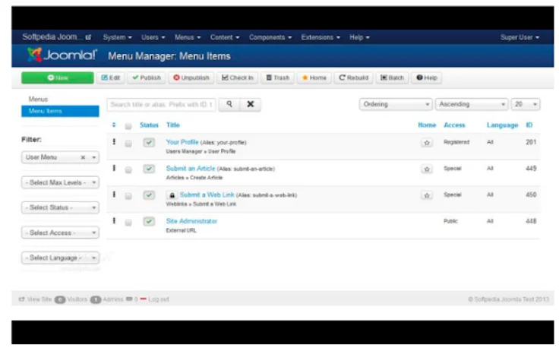Click the search magnifier button

click(x=229, y=104)
